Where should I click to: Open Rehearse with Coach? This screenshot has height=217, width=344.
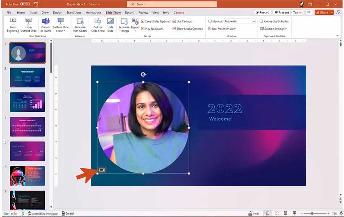[x=80, y=25]
